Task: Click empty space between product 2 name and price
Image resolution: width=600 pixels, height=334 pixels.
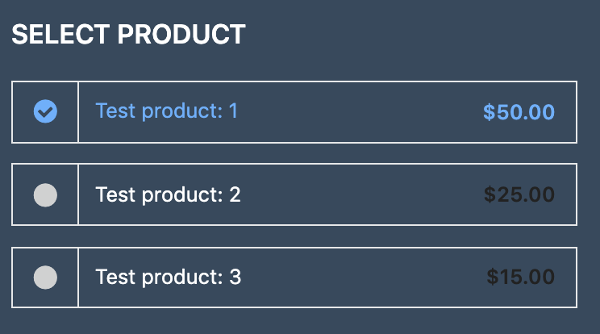Action: click(x=359, y=194)
